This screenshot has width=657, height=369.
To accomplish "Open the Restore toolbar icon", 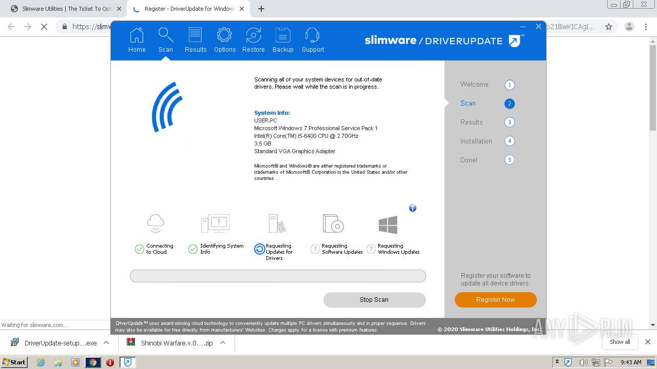I will click(254, 40).
